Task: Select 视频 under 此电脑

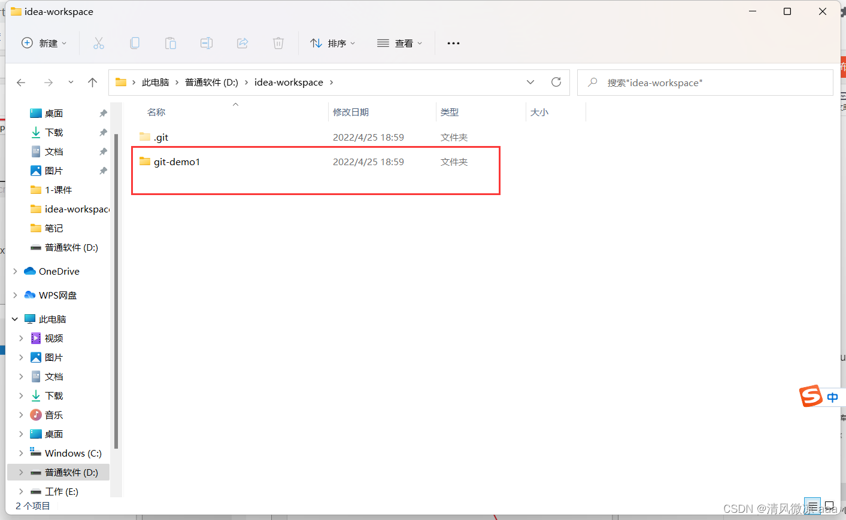Action: tap(54, 338)
